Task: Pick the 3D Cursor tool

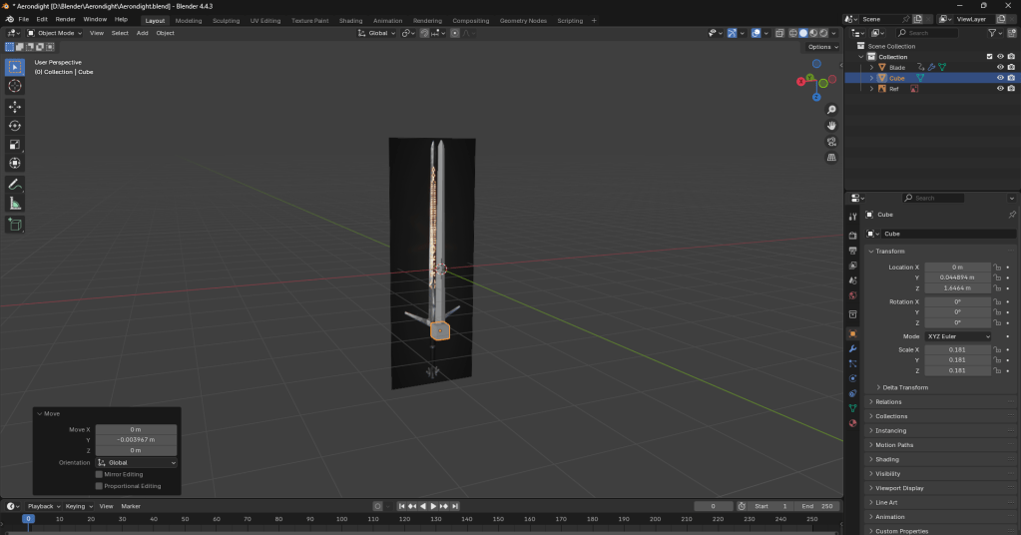Action: (x=15, y=86)
